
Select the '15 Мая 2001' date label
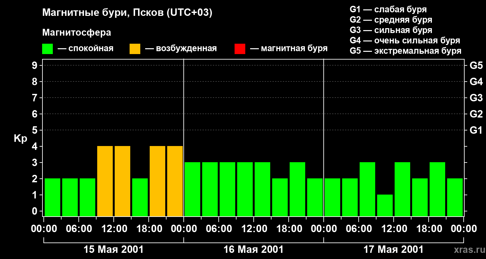point(113,250)
